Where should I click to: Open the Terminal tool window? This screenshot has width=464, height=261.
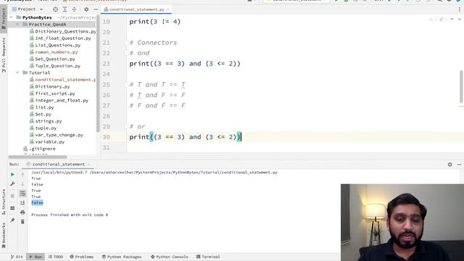tap(208, 257)
